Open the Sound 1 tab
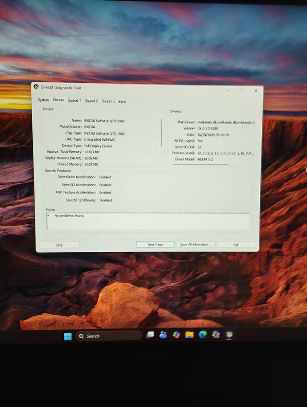The height and width of the screenshot is (407, 307). pyautogui.click(x=74, y=100)
